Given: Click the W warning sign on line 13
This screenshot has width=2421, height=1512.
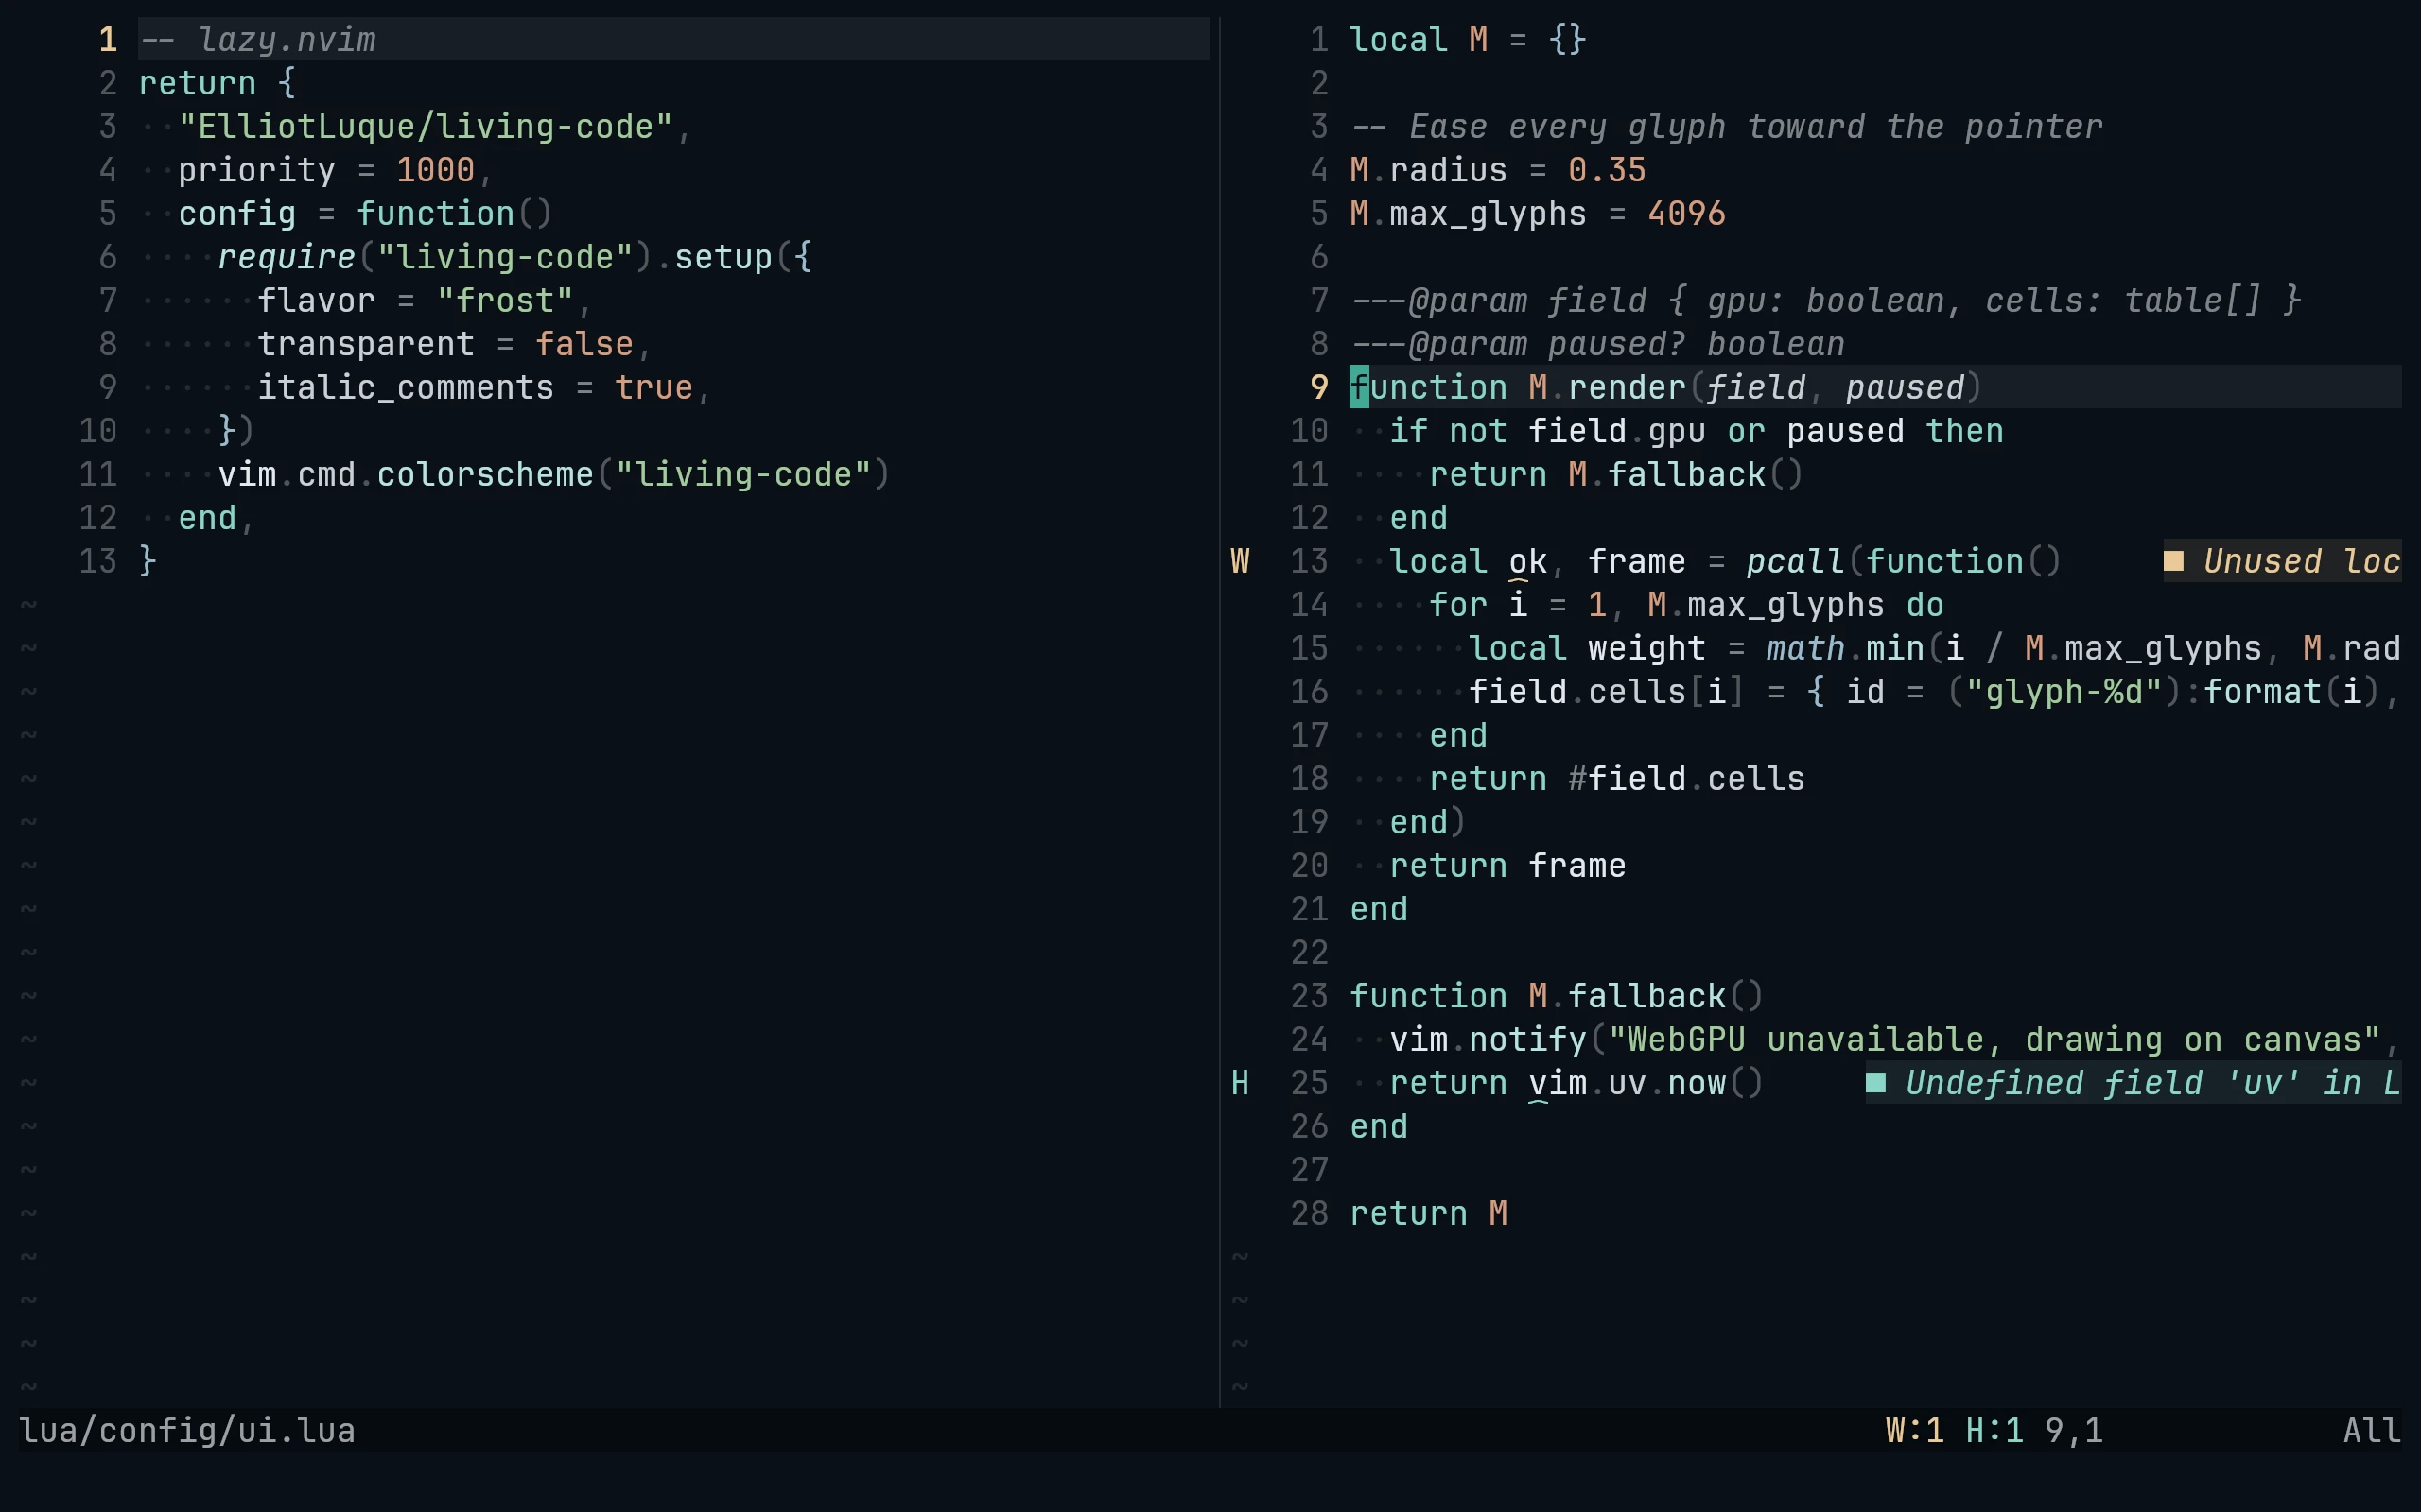Looking at the screenshot, I should click(x=1240, y=561).
